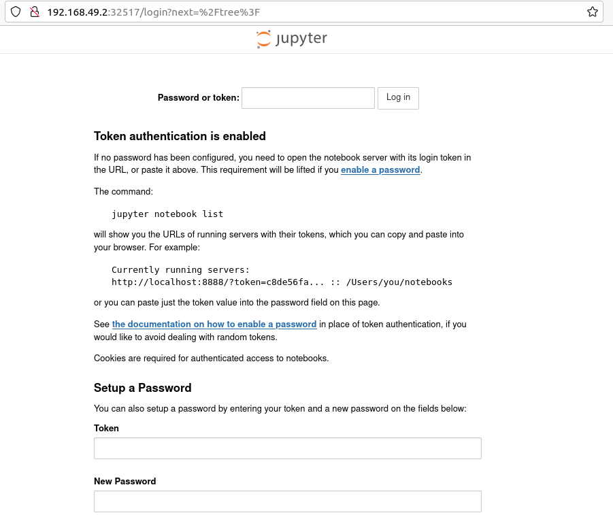Click the 'Token authentication is enabled' heading
The width and height of the screenshot is (613, 515).
tap(180, 136)
